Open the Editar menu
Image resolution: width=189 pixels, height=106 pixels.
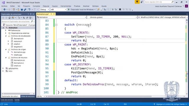click(x=12, y=6)
